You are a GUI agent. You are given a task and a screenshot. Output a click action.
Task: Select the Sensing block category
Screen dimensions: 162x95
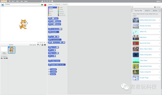(62, 11)
